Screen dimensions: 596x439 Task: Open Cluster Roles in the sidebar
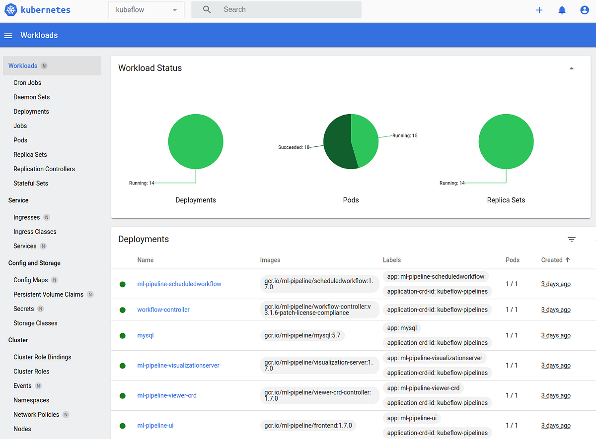pyautogui.click(x=31, y=372)
